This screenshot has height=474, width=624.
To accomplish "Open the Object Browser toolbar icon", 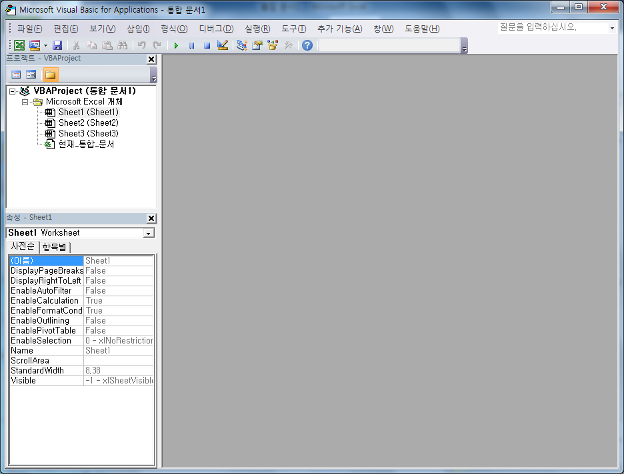I will pyautogui.click(x=272, y=45).
